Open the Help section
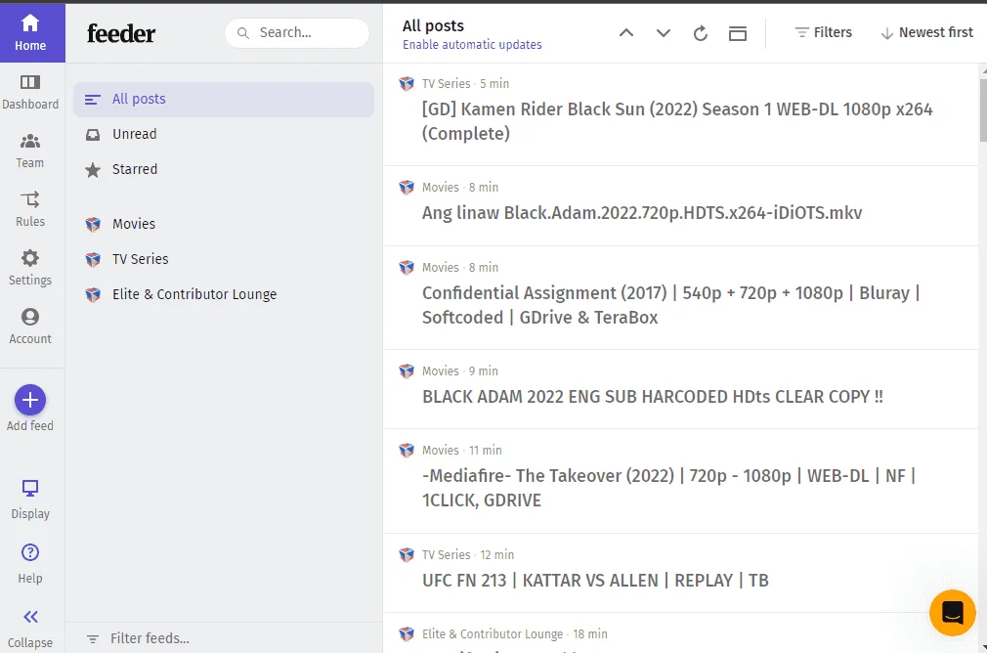The image size is (987, 653). [x=30, y=564]
